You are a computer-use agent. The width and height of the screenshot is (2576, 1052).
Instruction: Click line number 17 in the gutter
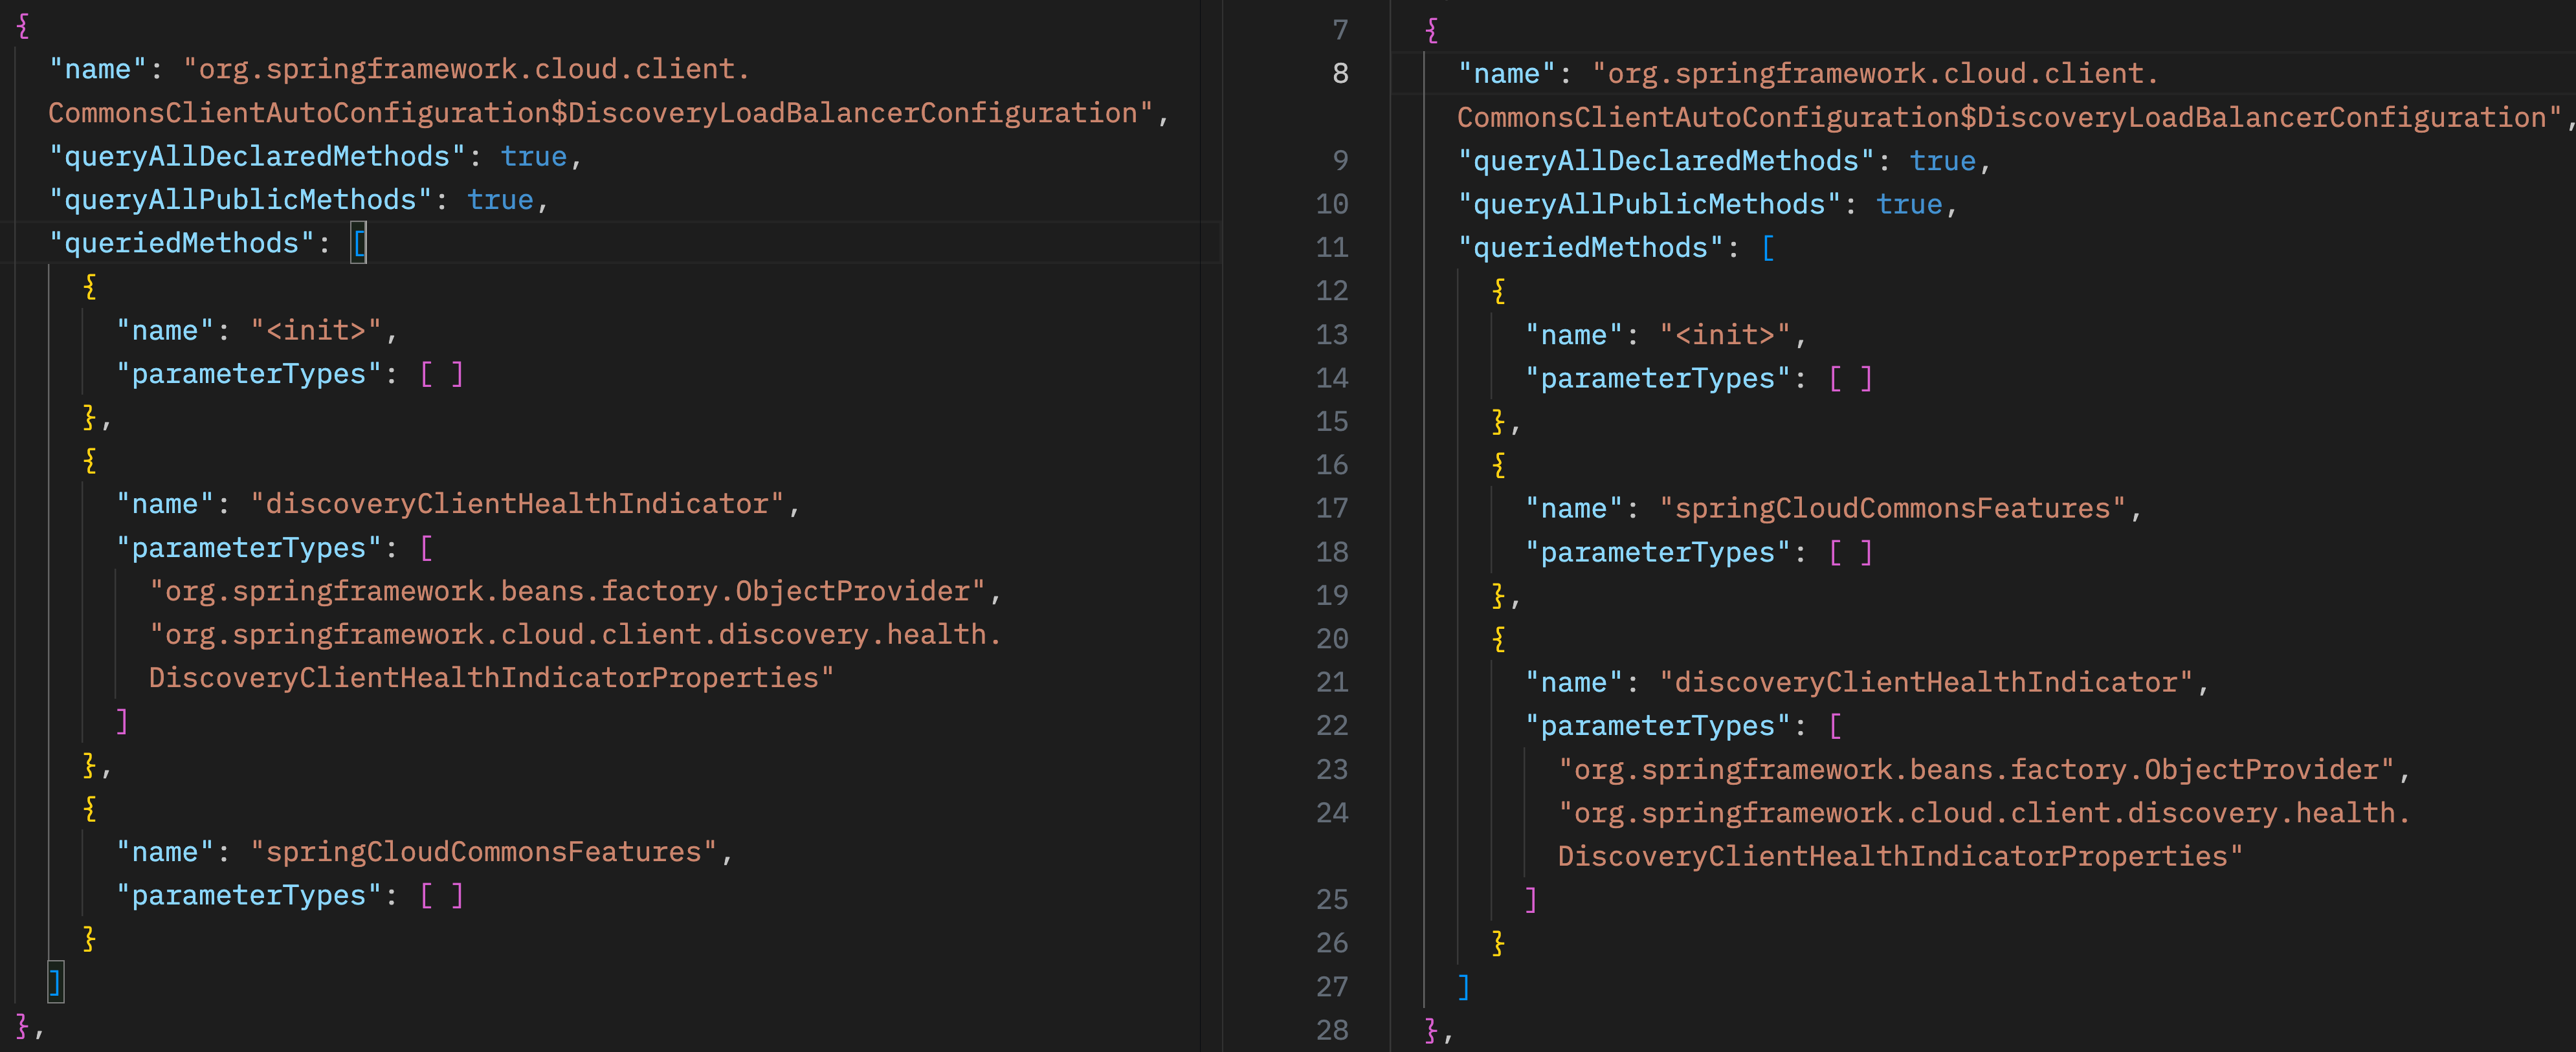coord(1332,508)
